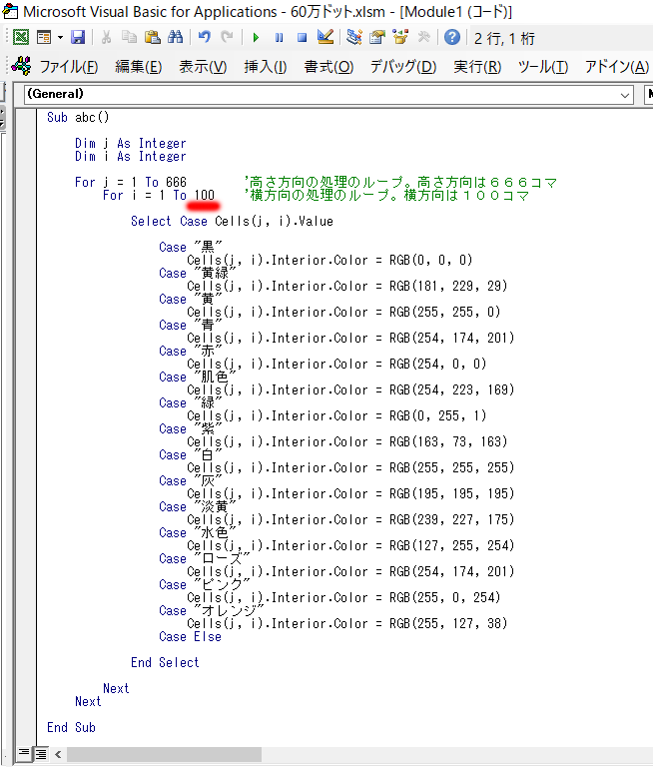Save the 60万ドット.xlsm workbook

click(x=78, y=37)
